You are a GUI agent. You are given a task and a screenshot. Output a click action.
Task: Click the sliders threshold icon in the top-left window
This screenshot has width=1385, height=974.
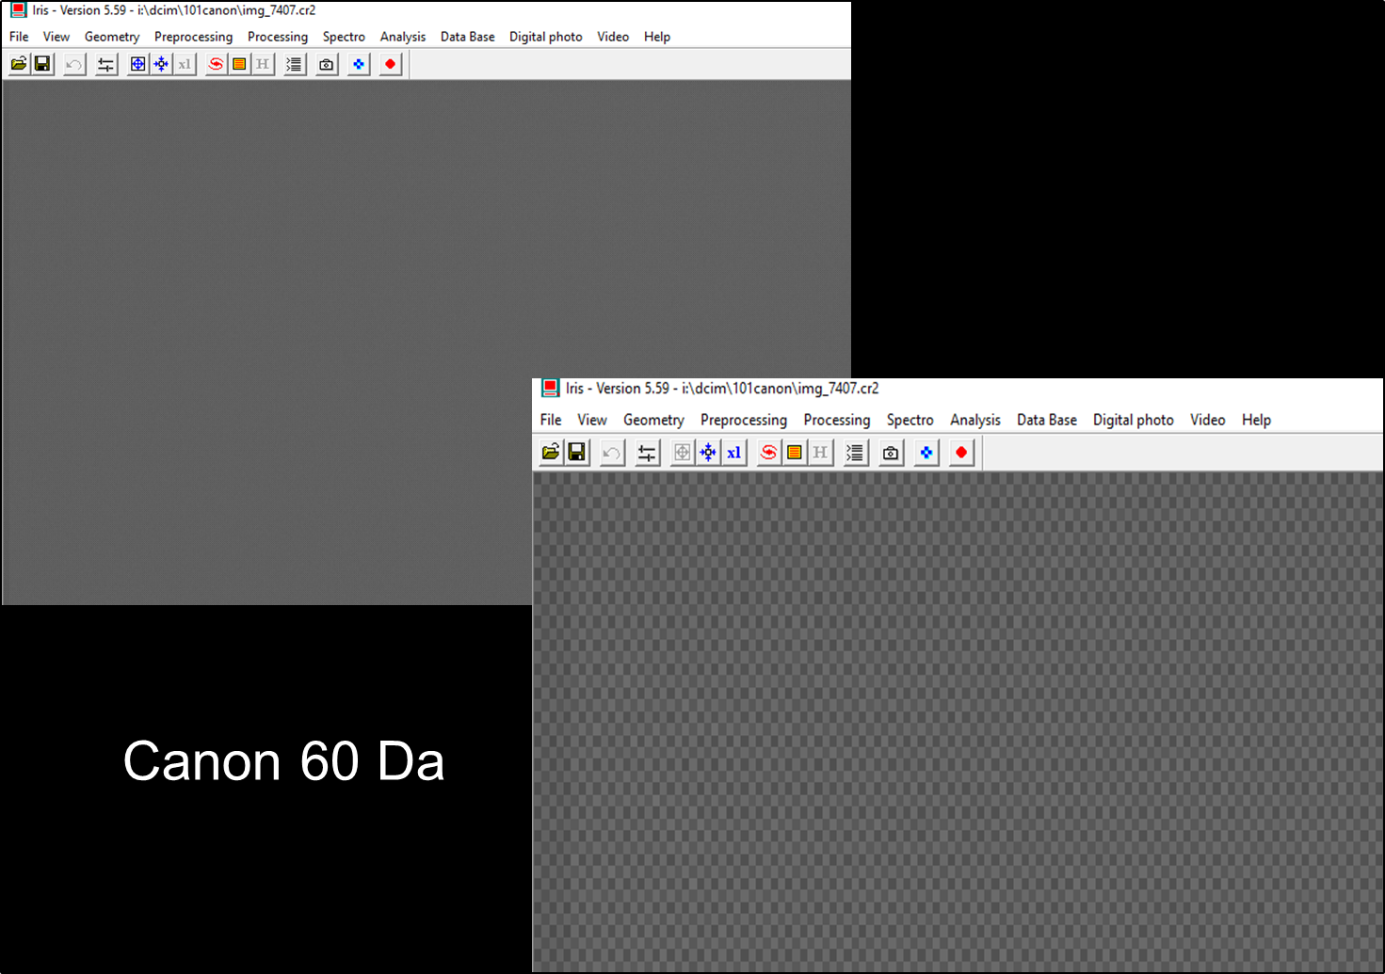(106, 64)
